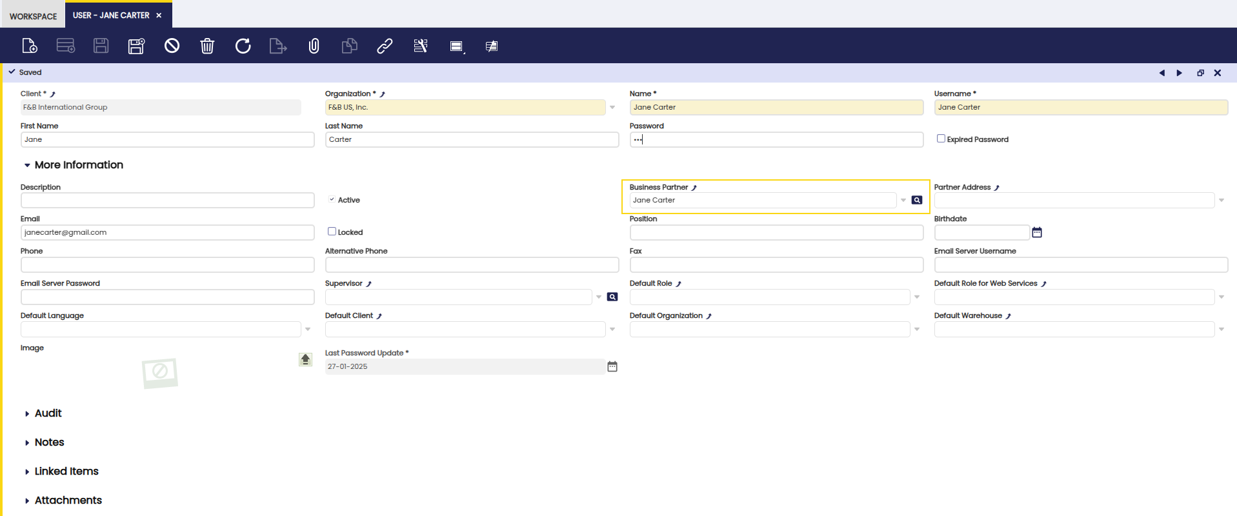Click the Username field
Image resolution: width=1237 pixels, height=516 pixels.
tap(1081, 107)
